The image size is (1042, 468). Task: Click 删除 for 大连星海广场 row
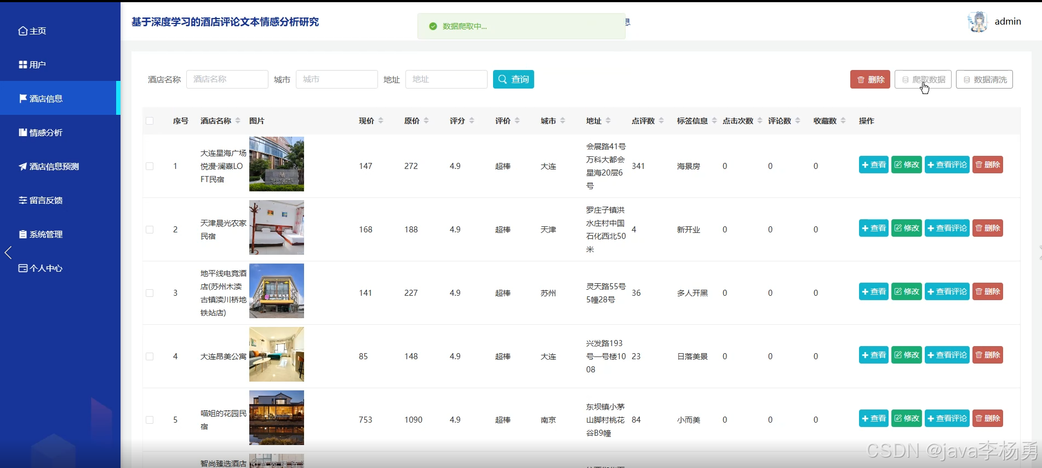click(x=988, y=165)
